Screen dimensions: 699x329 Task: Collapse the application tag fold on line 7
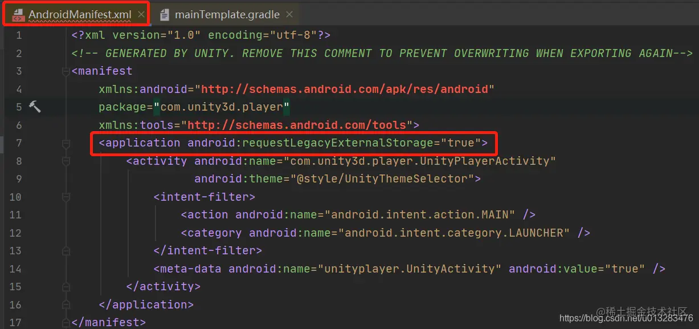[66, 143]
